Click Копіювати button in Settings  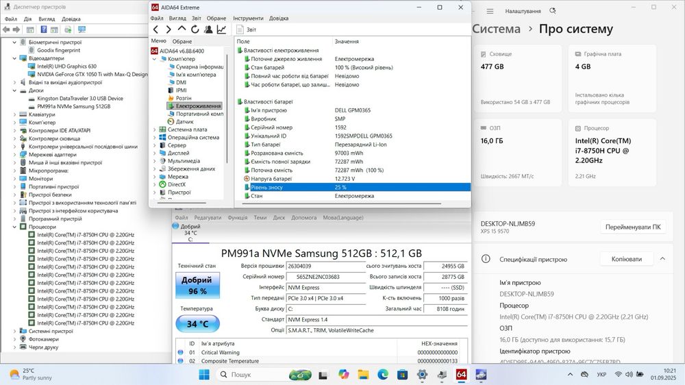coord(627,259)
